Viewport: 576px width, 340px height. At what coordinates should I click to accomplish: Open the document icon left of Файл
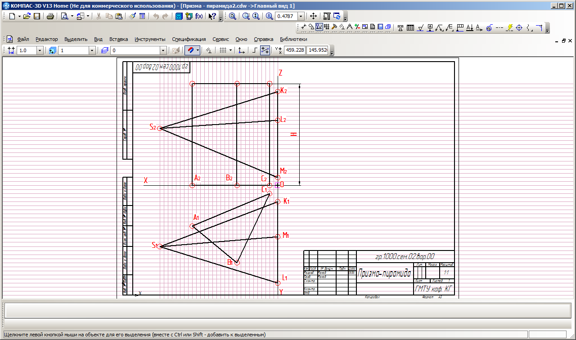point(9,39)
